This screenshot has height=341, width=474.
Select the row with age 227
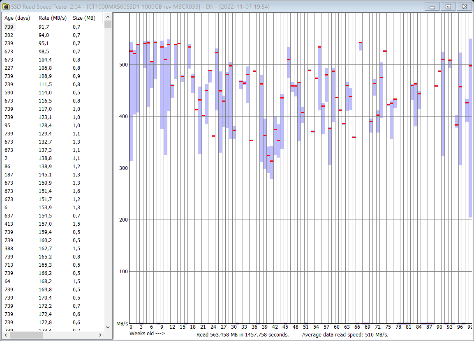pyautogui.click(x=53, y=68)
